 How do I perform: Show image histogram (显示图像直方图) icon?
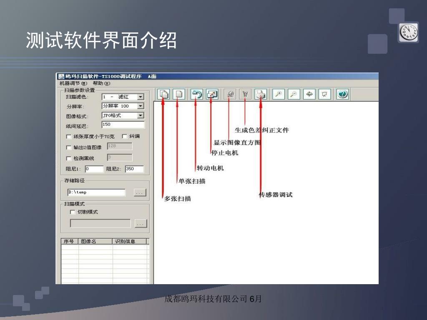(230, 95)
